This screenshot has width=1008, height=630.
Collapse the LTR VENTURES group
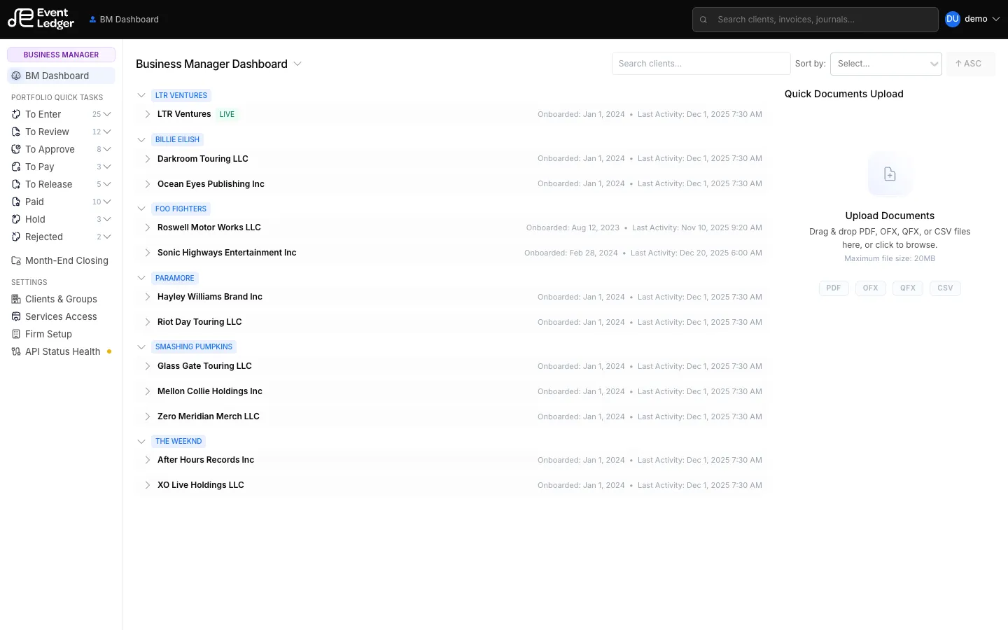click(x=141, y=95)
